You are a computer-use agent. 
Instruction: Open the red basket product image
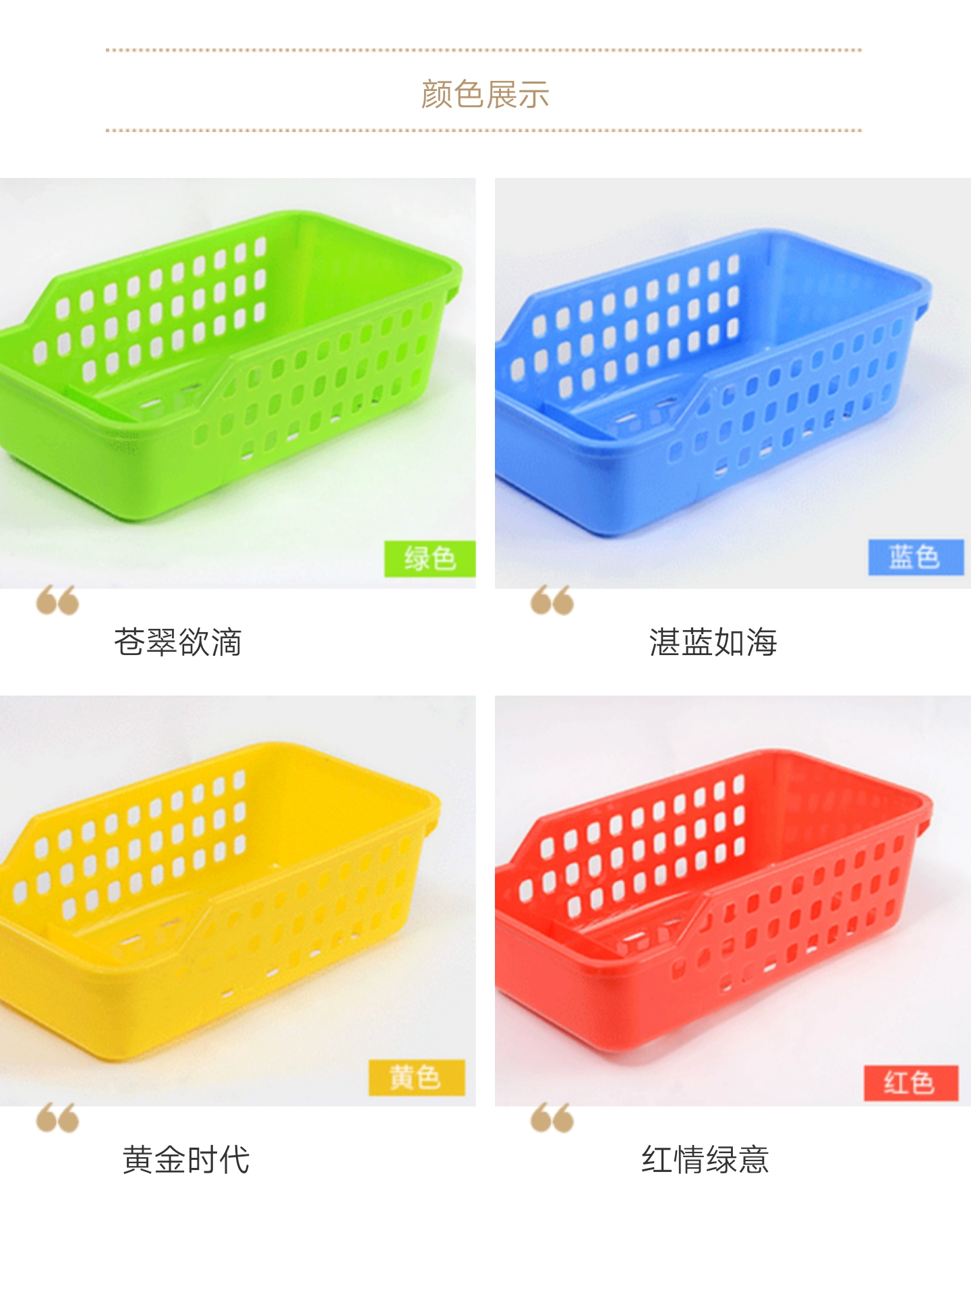(x=733, y=900)
